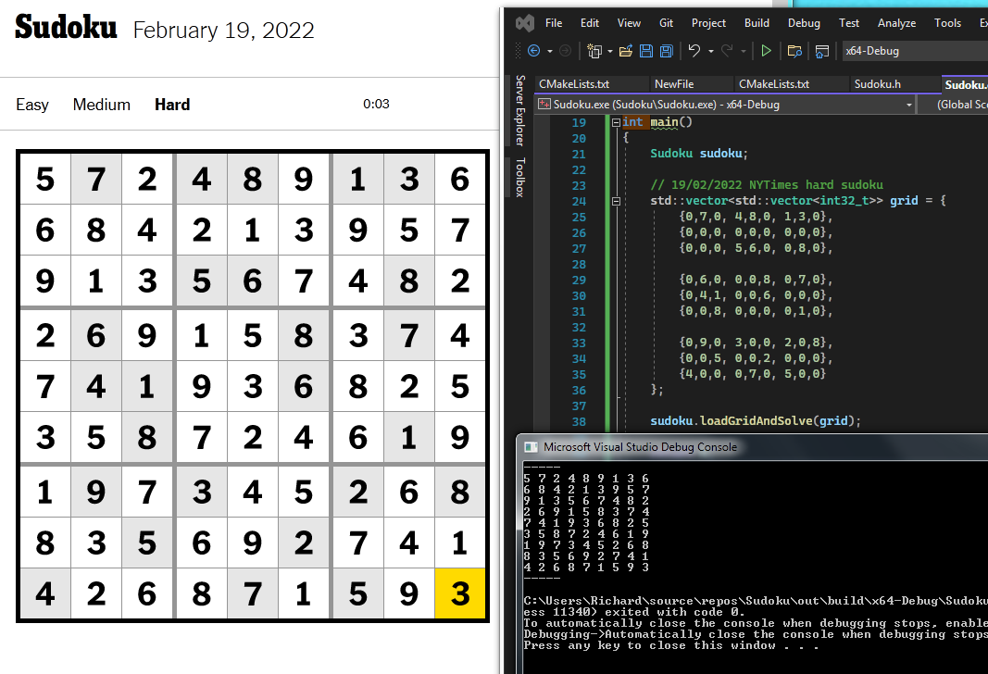
Task: Click line number 24 in the editor
Action: [579, 202]
